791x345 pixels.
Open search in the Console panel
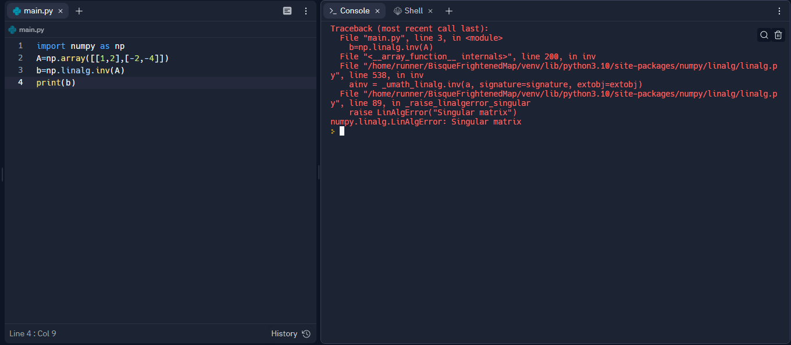(x=764, y=34)
